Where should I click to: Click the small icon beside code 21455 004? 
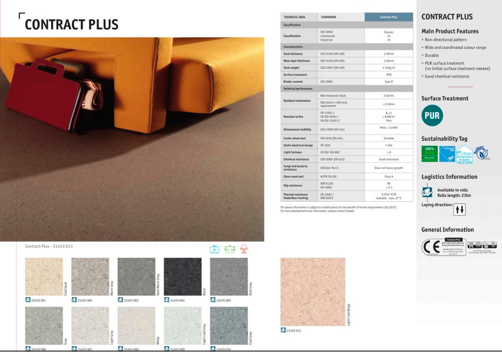click(x=167, y=300)
